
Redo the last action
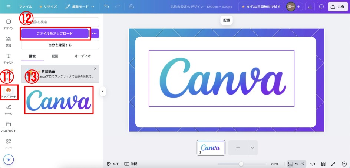(x=118, y=7)
